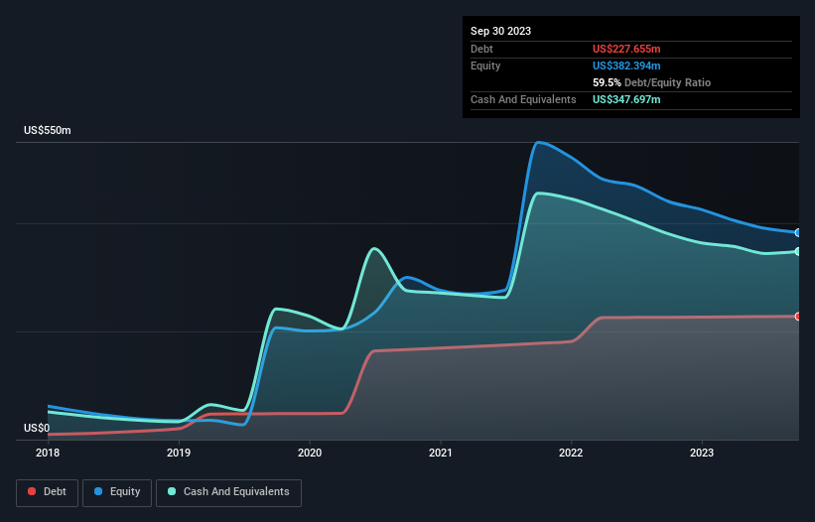Click the Cash value US$347.697m
This screenshot has width=815, height=522.
click(x=626, y=99)
